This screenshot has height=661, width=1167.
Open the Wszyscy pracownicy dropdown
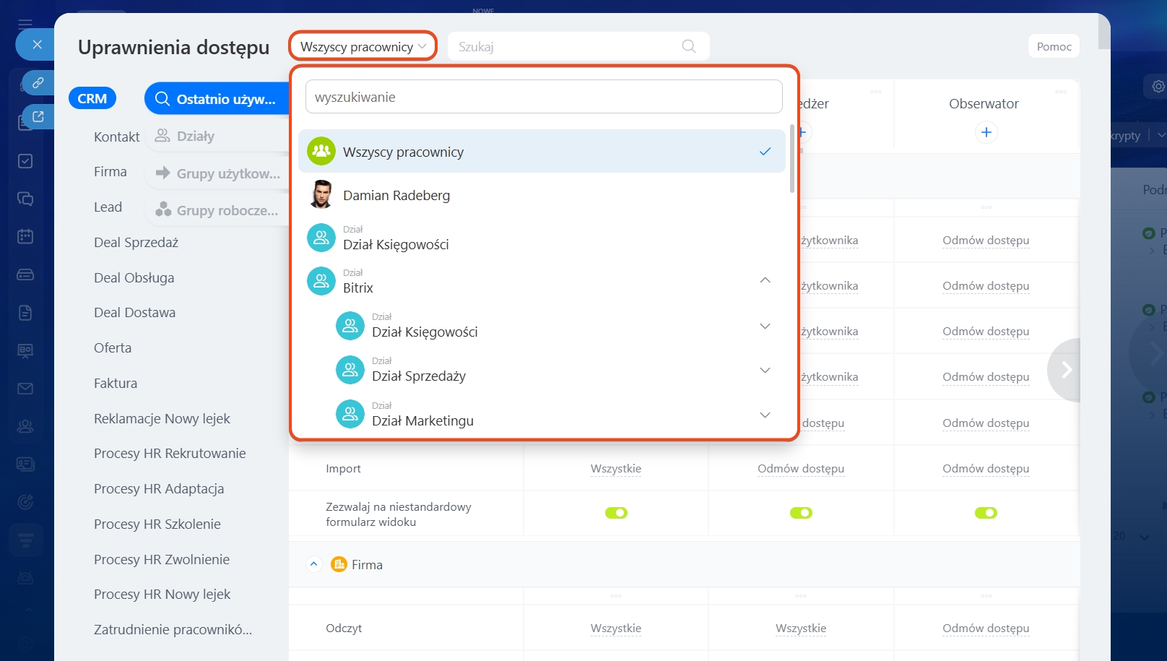(363, 46)
